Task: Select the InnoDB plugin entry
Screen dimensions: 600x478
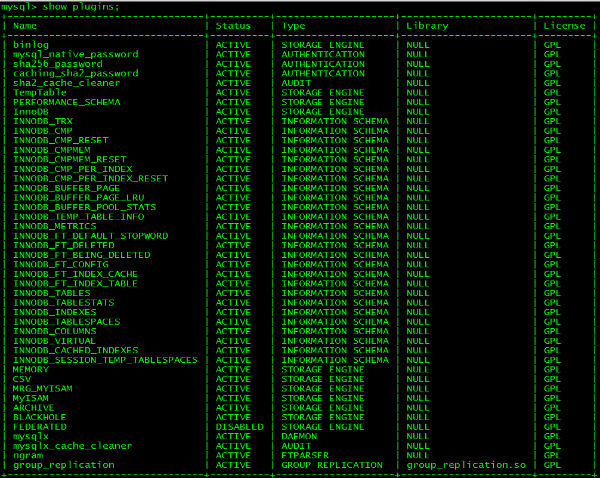Action: (30, 112)
